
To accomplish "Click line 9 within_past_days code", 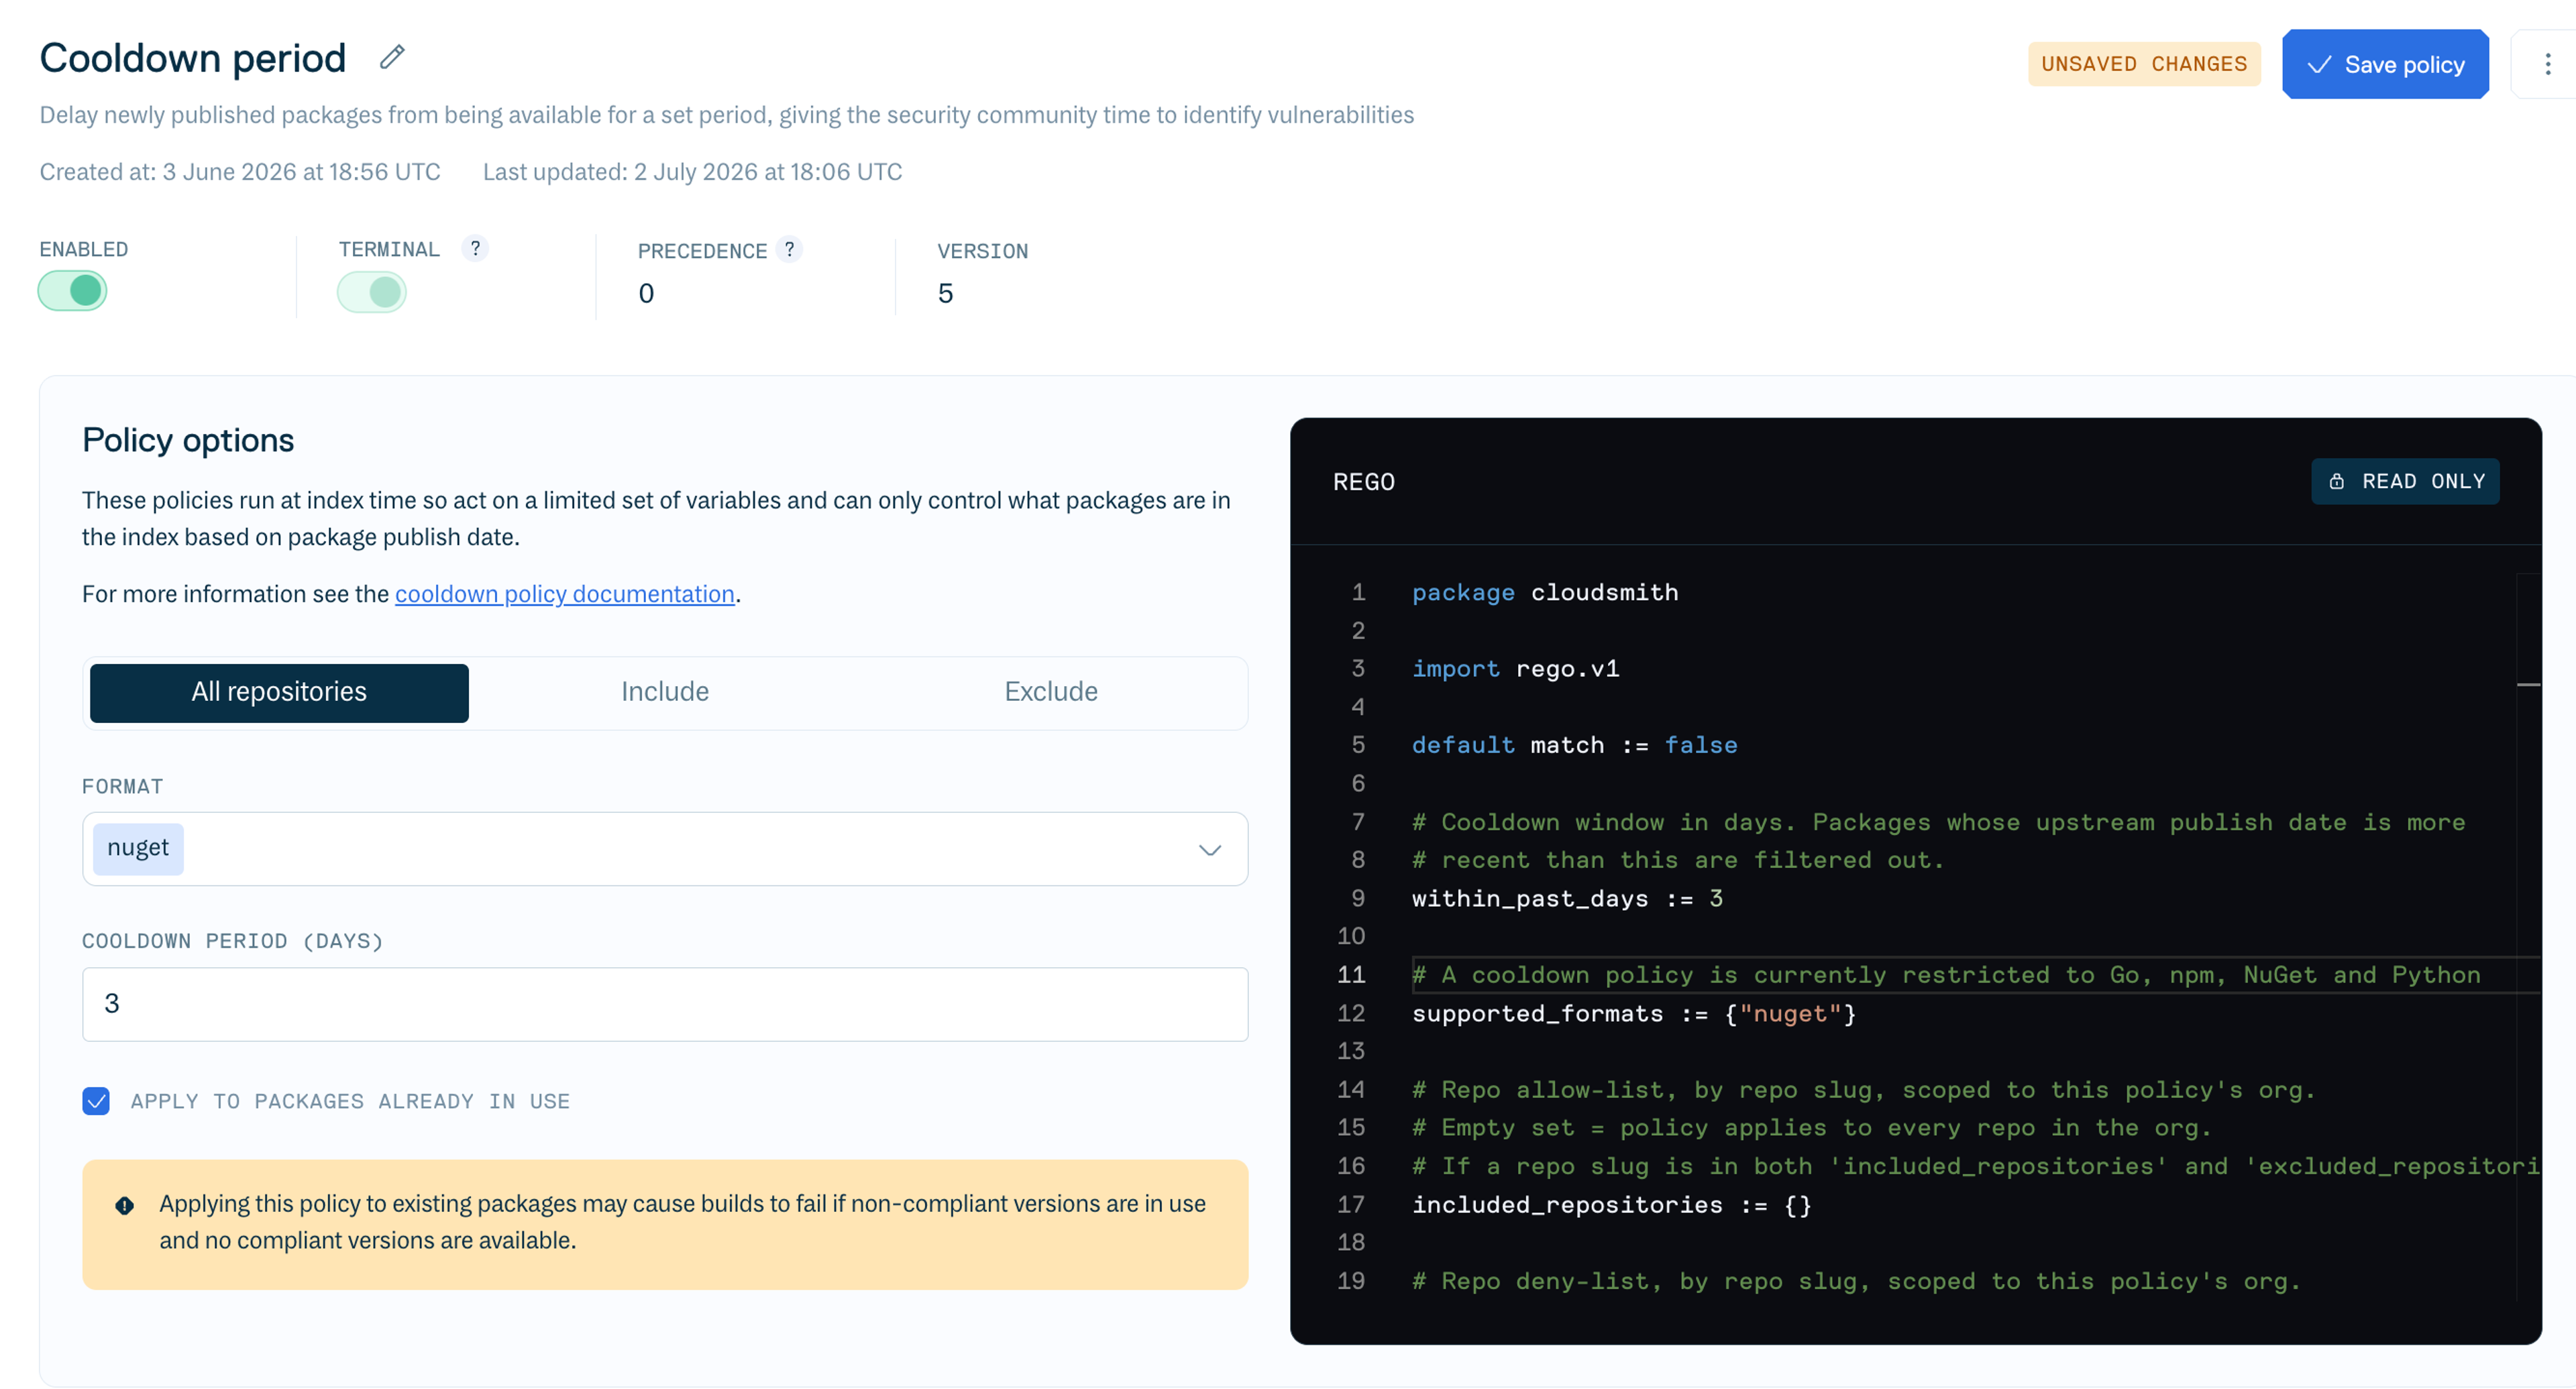I will point(1567,899).
